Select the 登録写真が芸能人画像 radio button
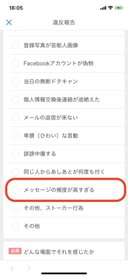This screenshot has width=128, height=277. point(16,45)
